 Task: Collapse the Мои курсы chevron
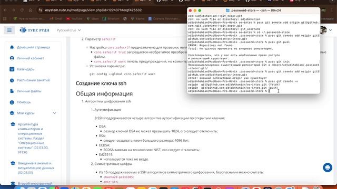(54, 113)
